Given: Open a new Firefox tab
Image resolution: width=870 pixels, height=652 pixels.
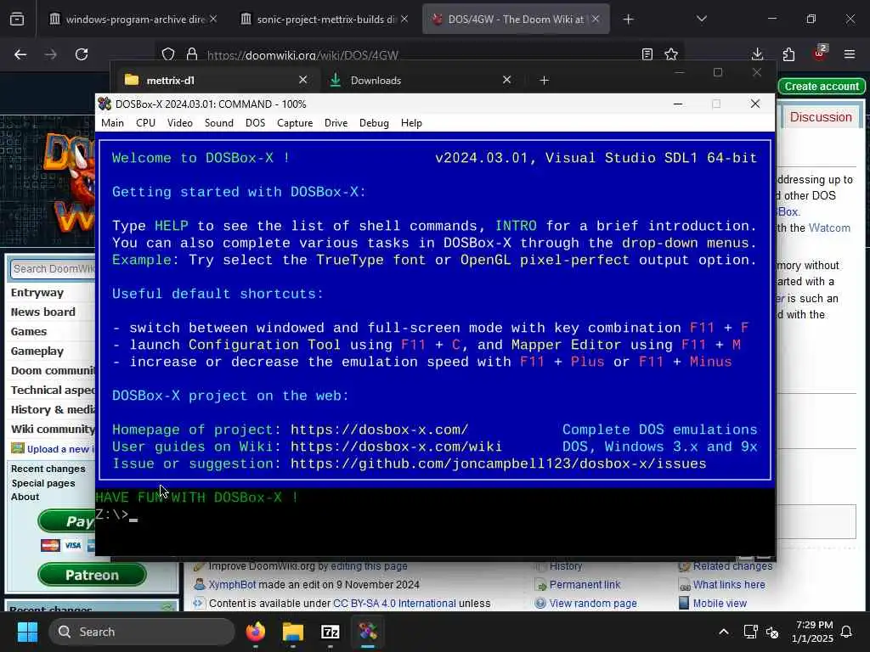Looking at the screenshot, I should point(628,20).
